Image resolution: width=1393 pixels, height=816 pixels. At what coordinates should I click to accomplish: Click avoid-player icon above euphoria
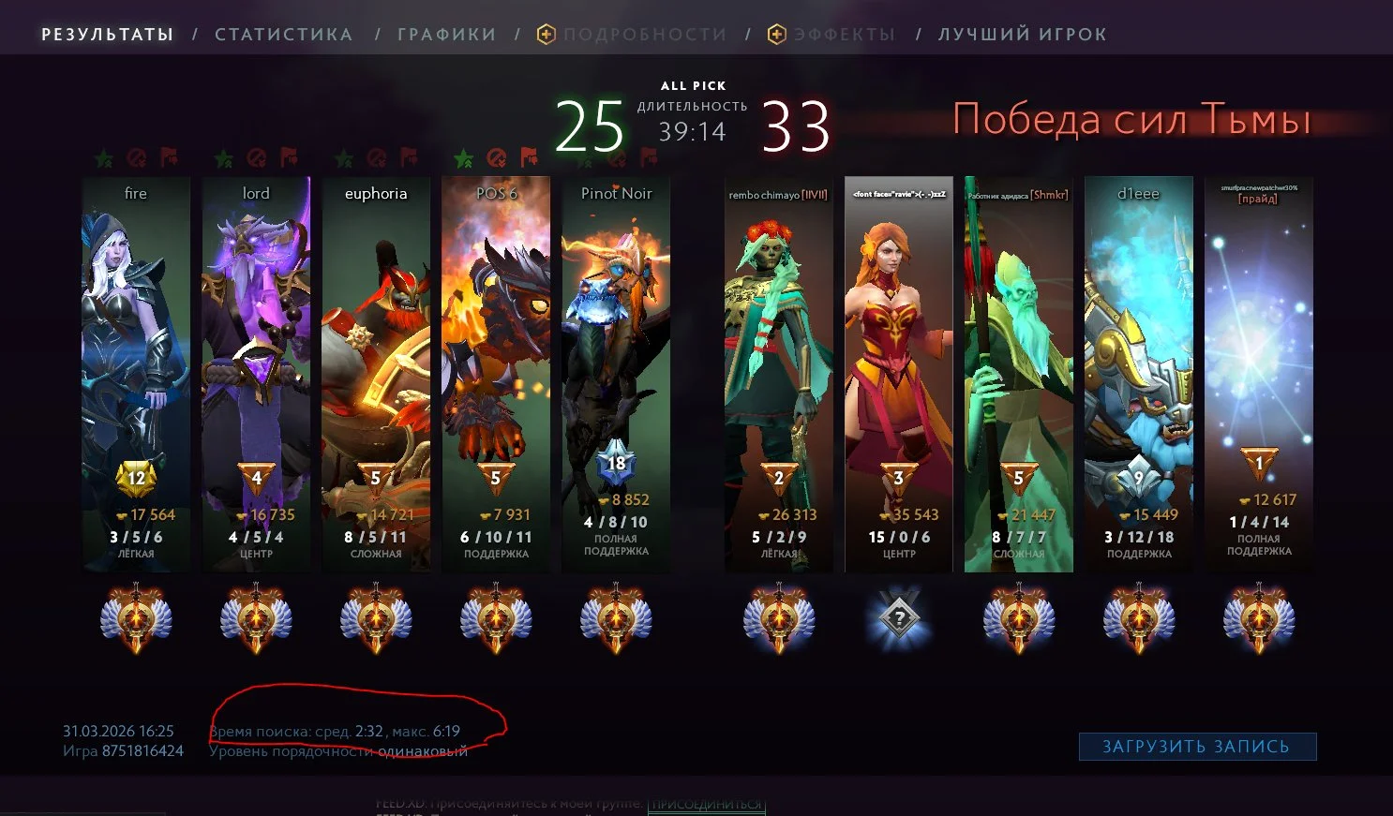point(377,157)
